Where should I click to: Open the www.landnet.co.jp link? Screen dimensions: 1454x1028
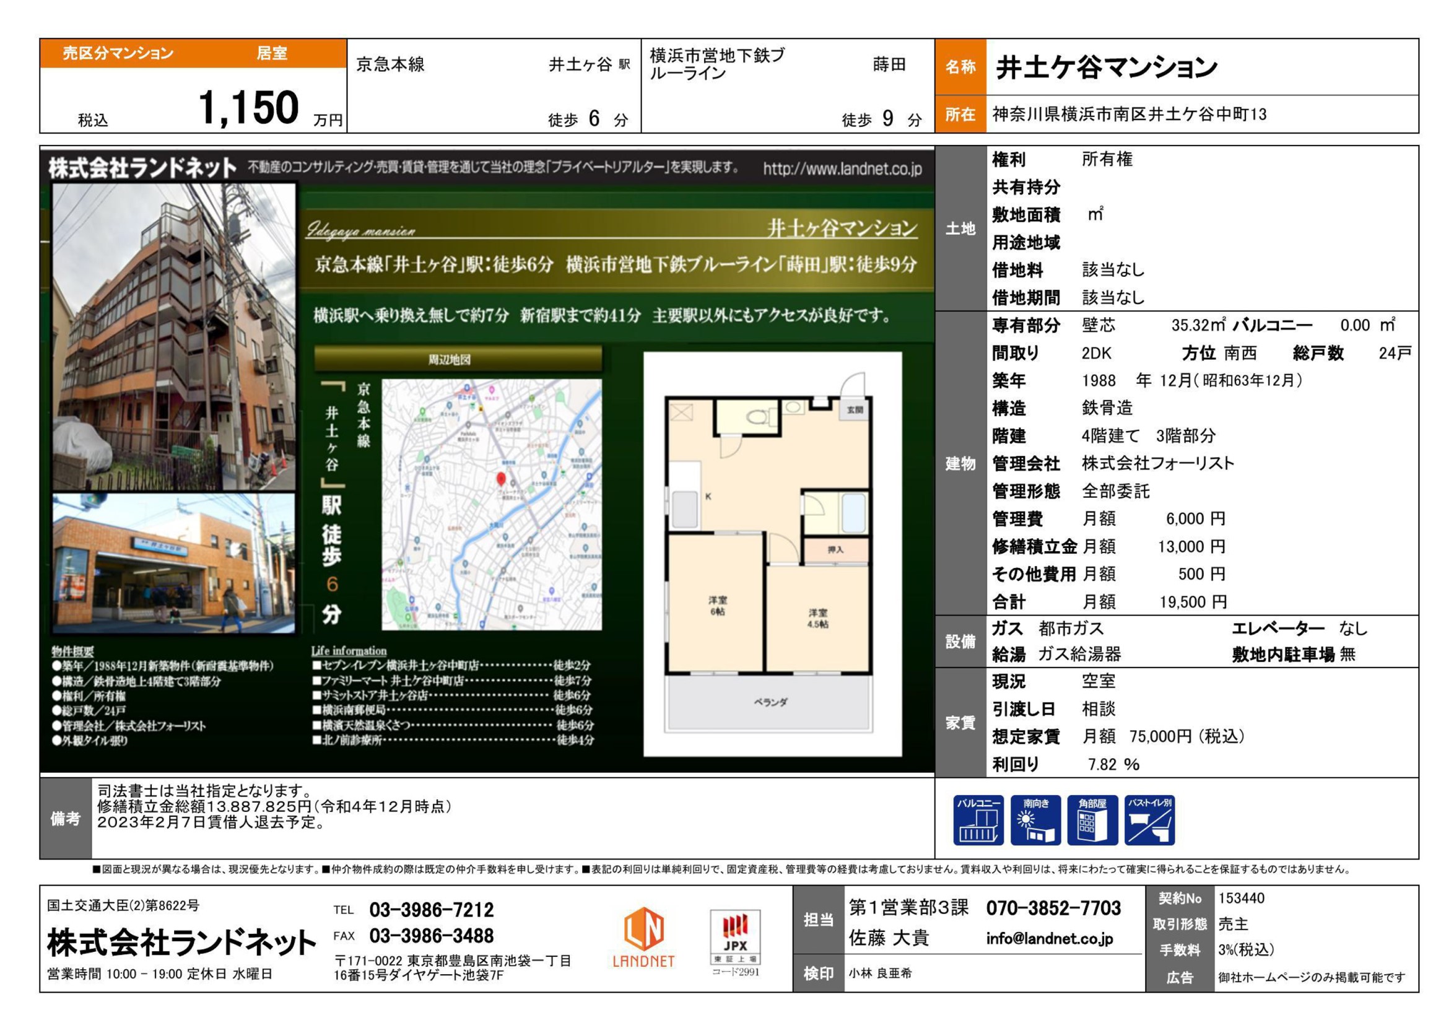[x=842, y=168]
